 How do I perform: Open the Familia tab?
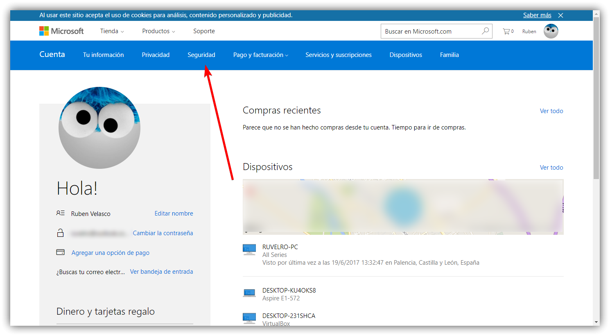tap(450, 55)
